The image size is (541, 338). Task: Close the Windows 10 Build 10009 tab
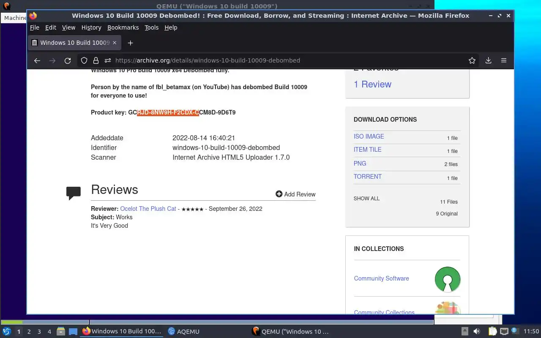(115, 43)
